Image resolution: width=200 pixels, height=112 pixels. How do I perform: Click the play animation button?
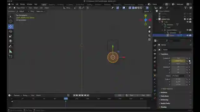point(82,95)
